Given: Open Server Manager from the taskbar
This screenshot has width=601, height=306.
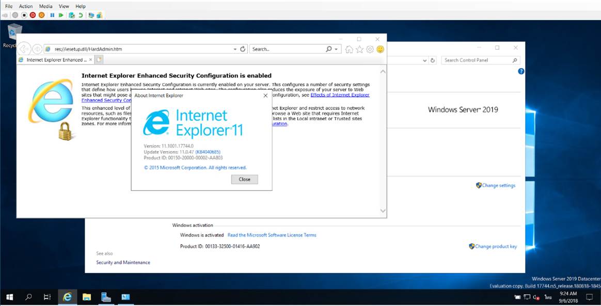Looking at the screenshot, I should click(x=106, y=297).
